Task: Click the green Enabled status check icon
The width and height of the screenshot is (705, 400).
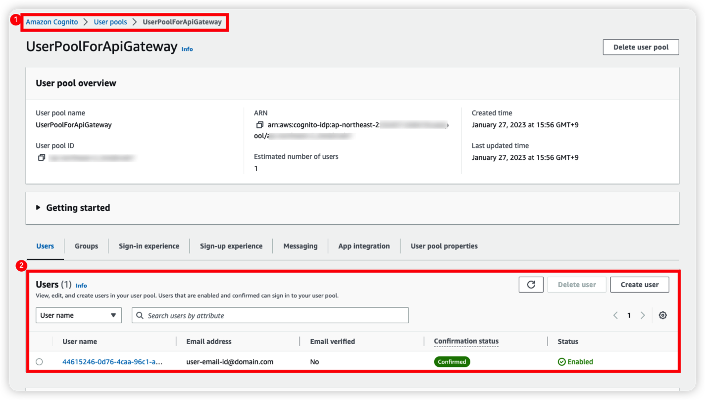Action: (561, 362)
